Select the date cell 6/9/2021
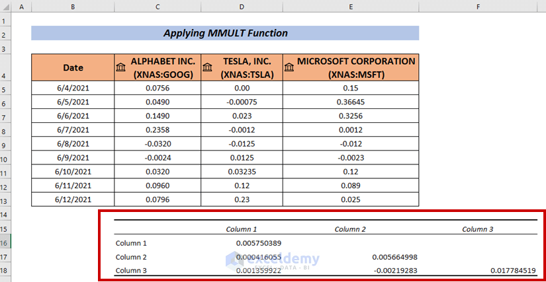The width and height of the screenshot is (546, 282). point(73,158)
